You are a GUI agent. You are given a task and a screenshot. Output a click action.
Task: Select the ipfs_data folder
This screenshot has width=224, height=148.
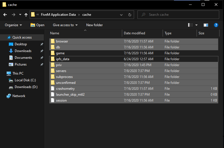(x=63, y=59)
